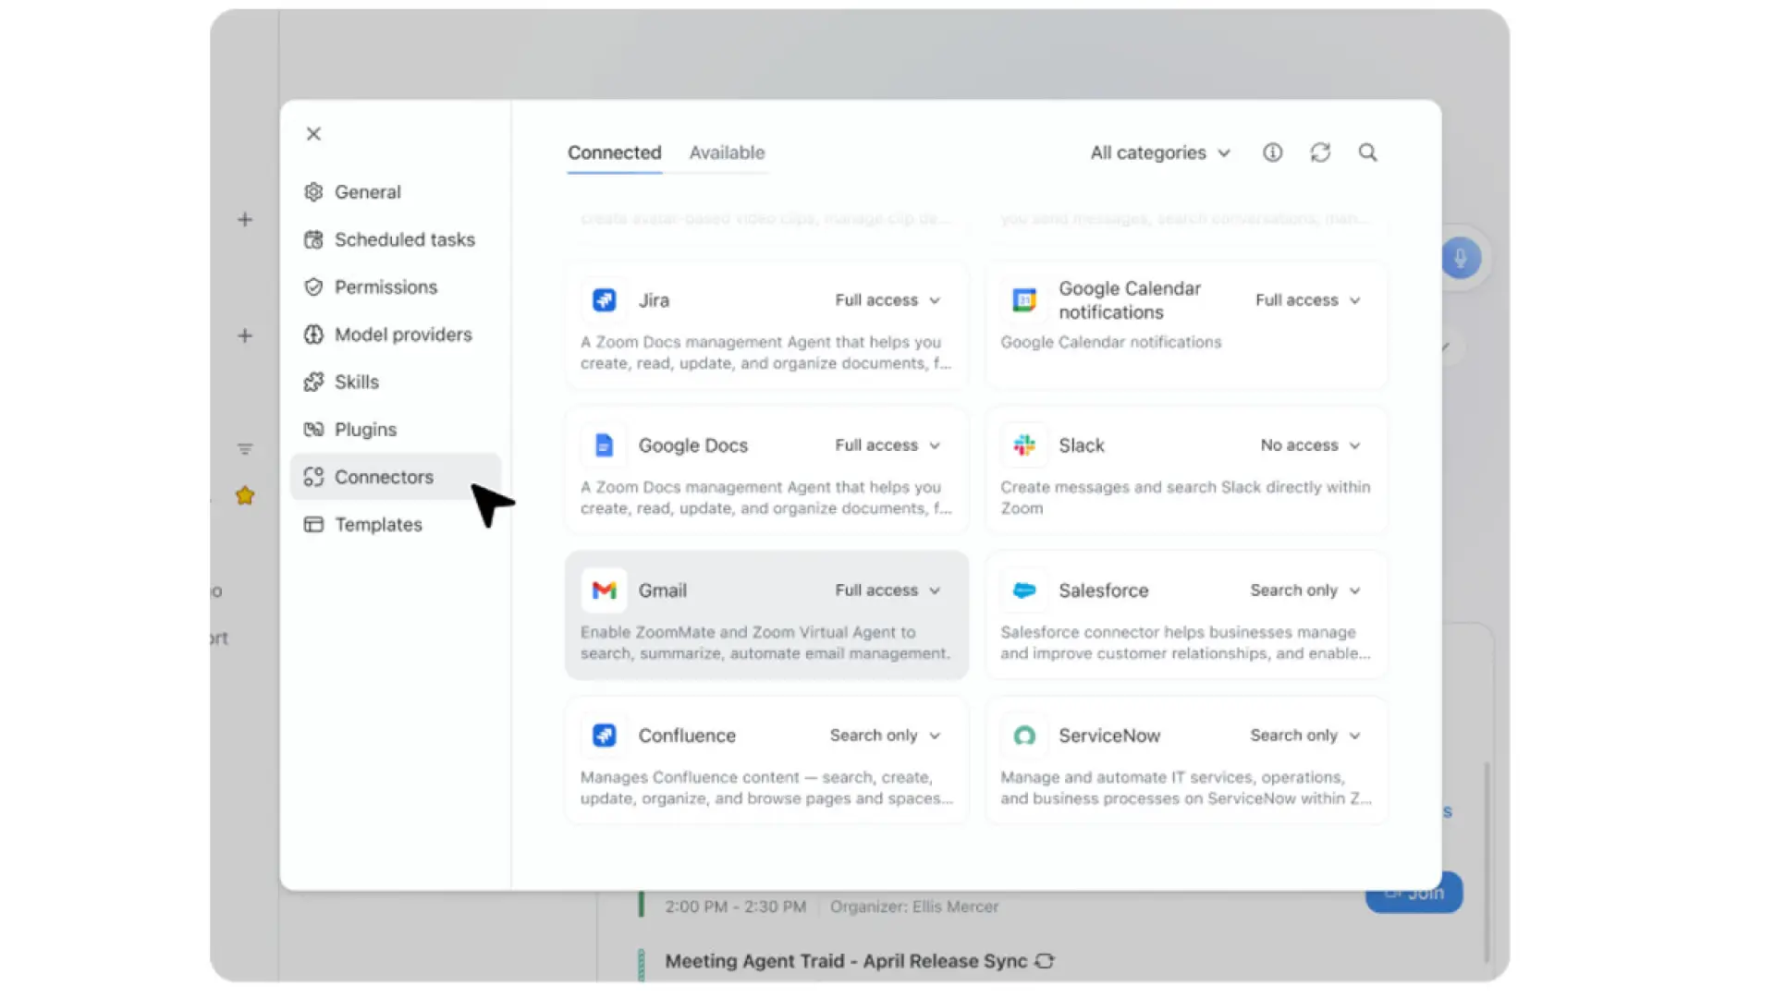Select the Confluence connector title

[687, 736]
